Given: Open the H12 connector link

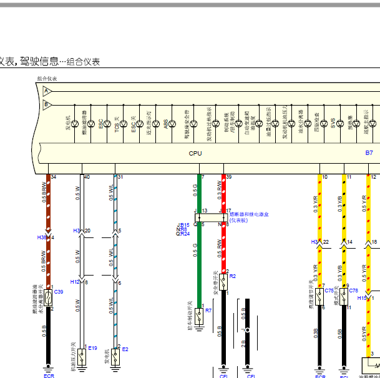Looking at the screenshot, I should [75, 282].
